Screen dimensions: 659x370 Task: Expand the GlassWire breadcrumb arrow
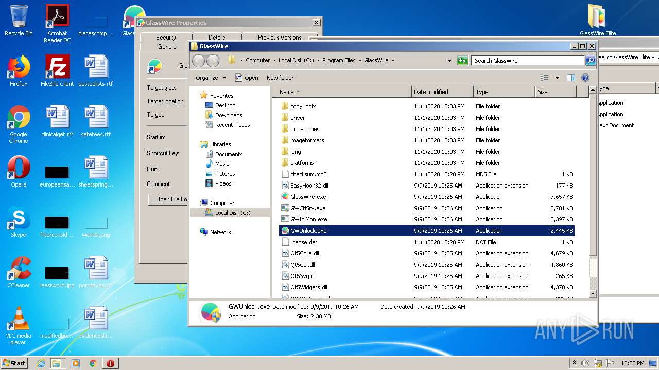coord(393,61)
